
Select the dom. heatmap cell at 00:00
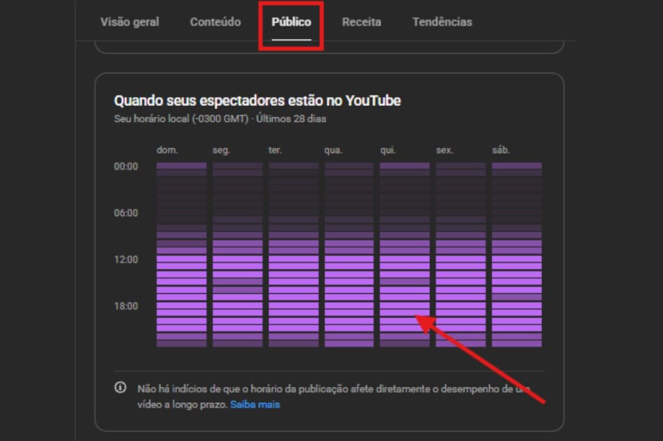pyautogui.click(x=181, y=166)
